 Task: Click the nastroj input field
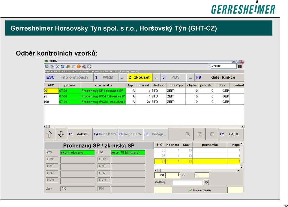click(x=187, y=183)
